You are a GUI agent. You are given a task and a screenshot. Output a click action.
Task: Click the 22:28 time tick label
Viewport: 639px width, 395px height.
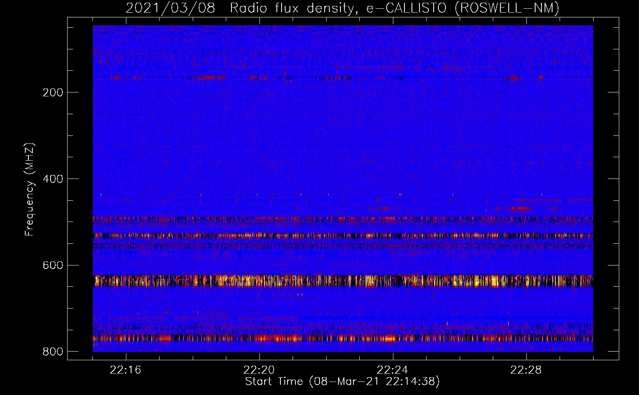point(526,370)
